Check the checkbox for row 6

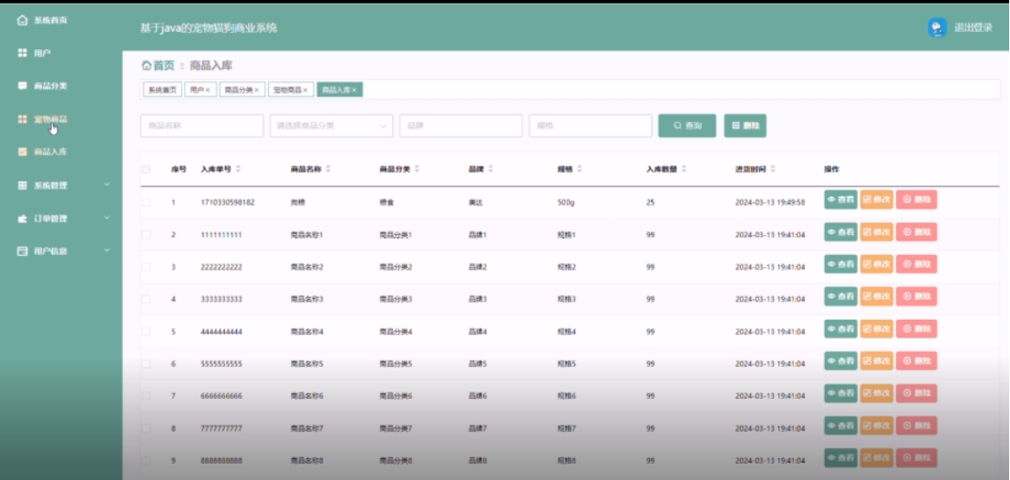point(146,363)
